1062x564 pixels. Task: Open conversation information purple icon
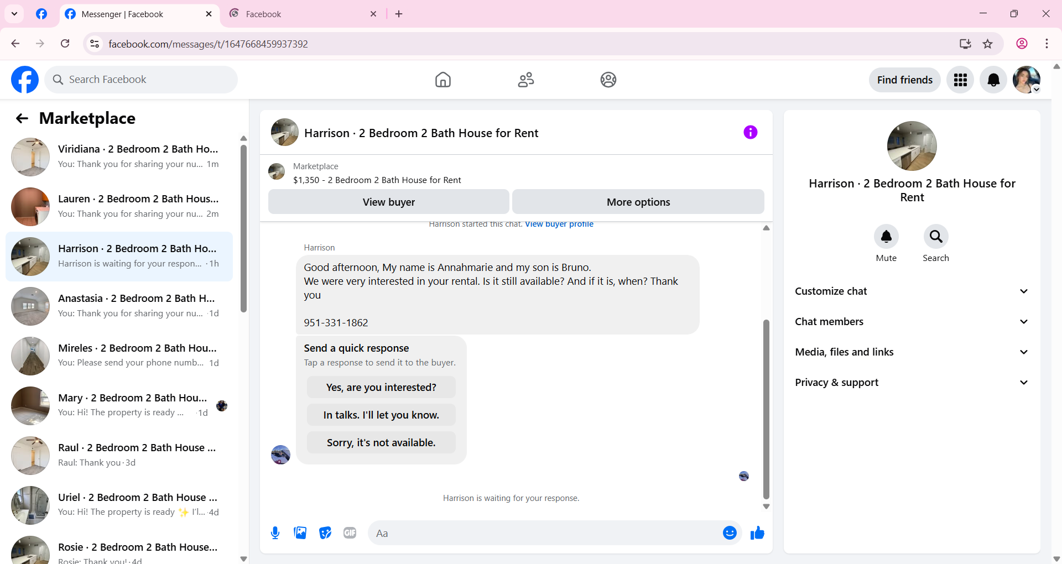[751, 132]
